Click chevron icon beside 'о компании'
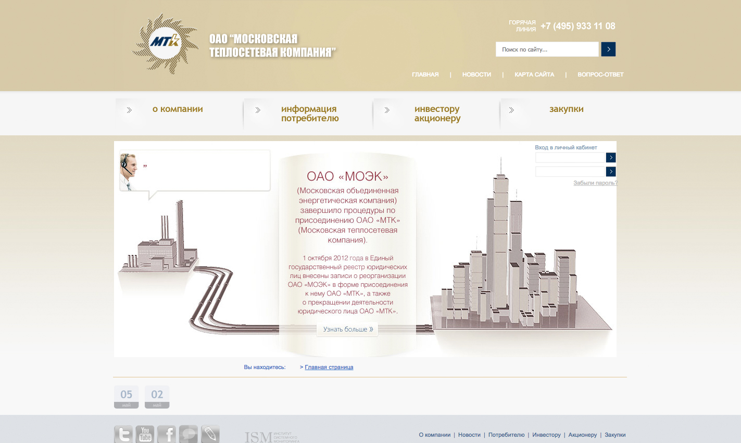Screen dimensions: 741x443 click(129, 110)
